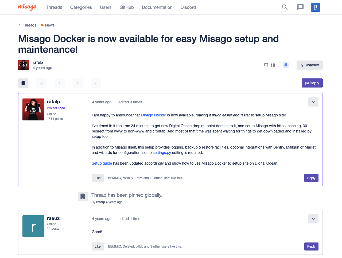Open the Documentation nav link
Screen dimensions: 342x258
point(157,7)
